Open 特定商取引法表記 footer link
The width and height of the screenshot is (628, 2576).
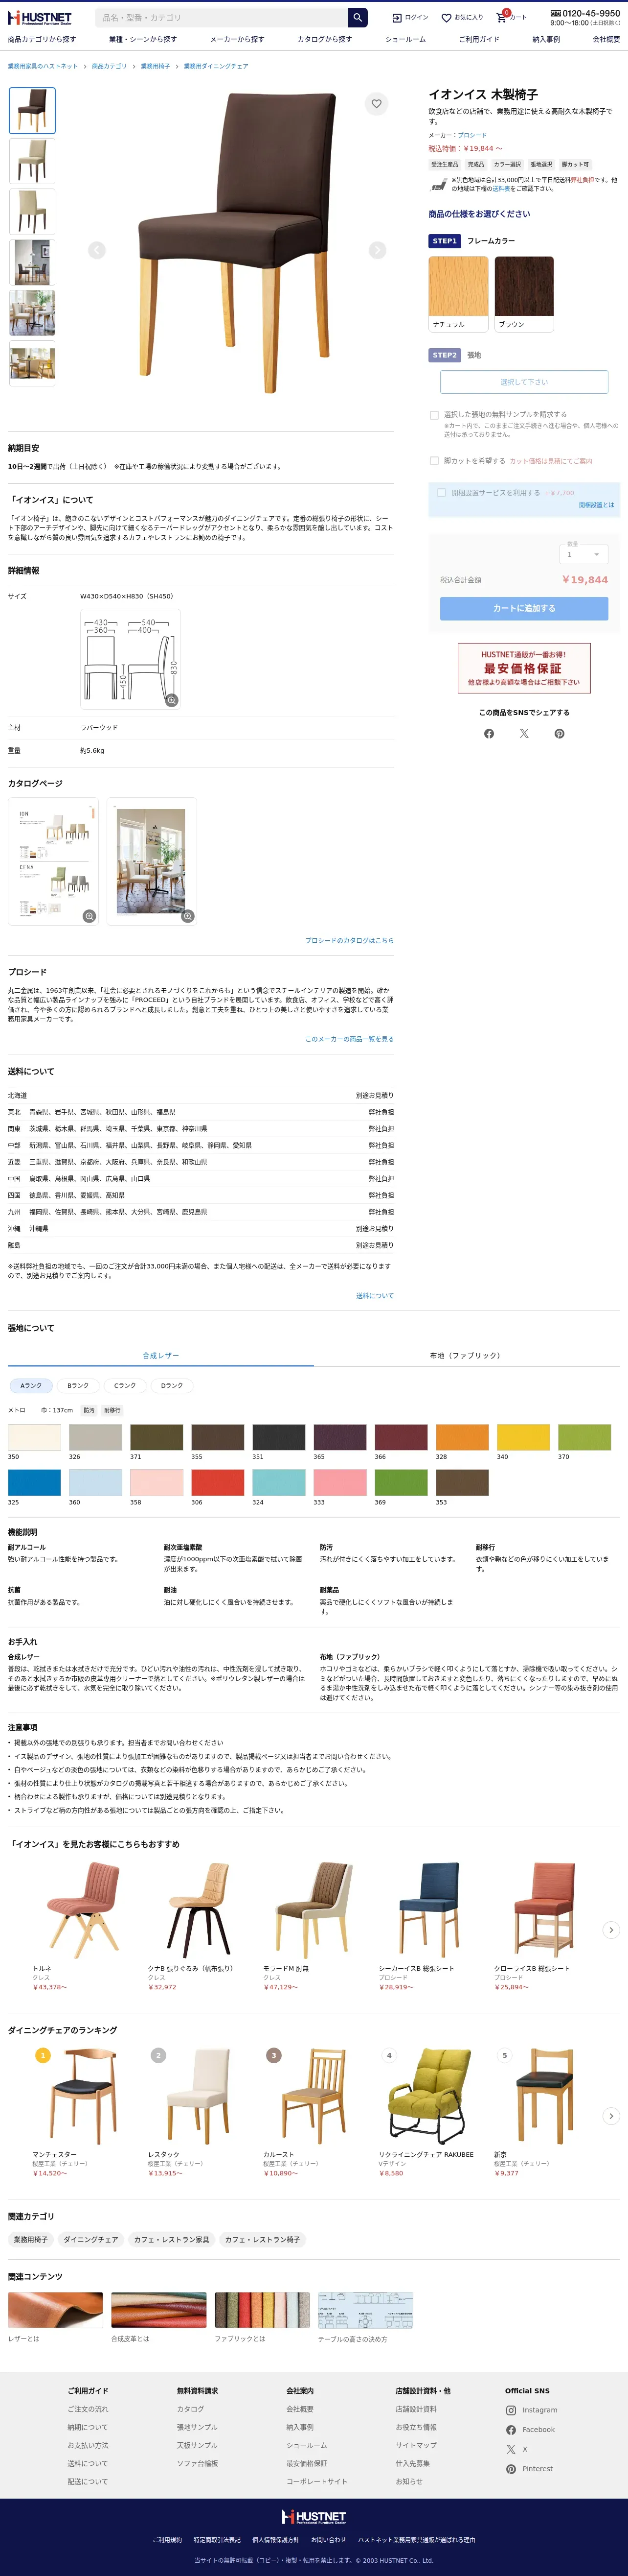pyautogui.click(x=217, y=2540)
